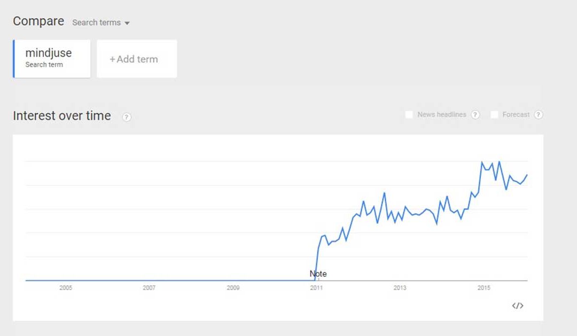577x336 pixels.
Task: Select the 2007 year axis label
Action: pyautogui.click(x=149, y=288)
